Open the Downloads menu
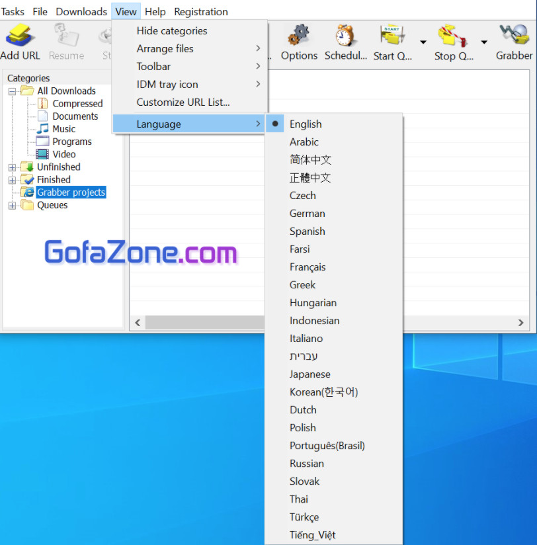 pyautogui.click(x=81, y=12)
